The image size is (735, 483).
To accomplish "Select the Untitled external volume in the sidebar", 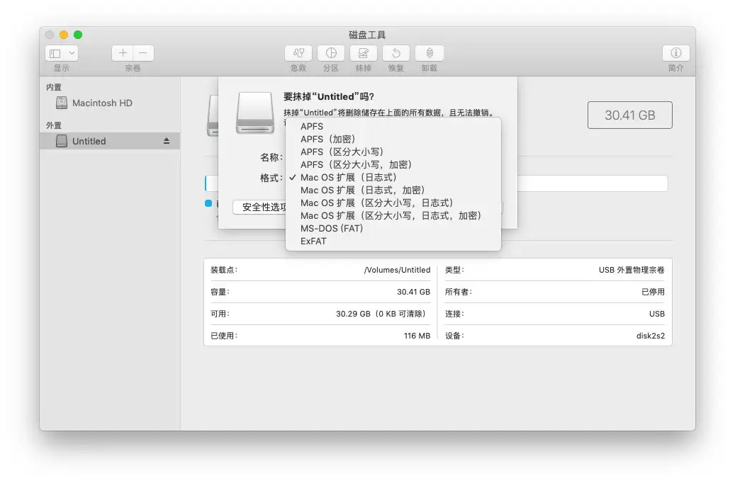I will (110, 141).
